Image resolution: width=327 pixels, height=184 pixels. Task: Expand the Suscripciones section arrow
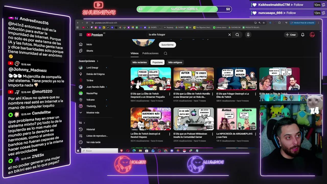tap(97, 61)
